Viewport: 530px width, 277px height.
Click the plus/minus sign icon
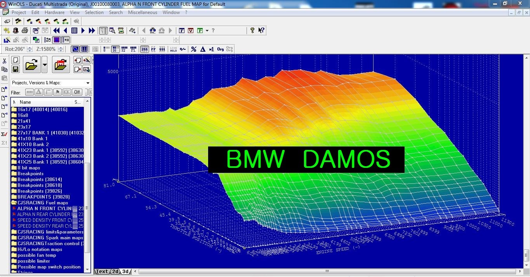click(x=182, y=49)
